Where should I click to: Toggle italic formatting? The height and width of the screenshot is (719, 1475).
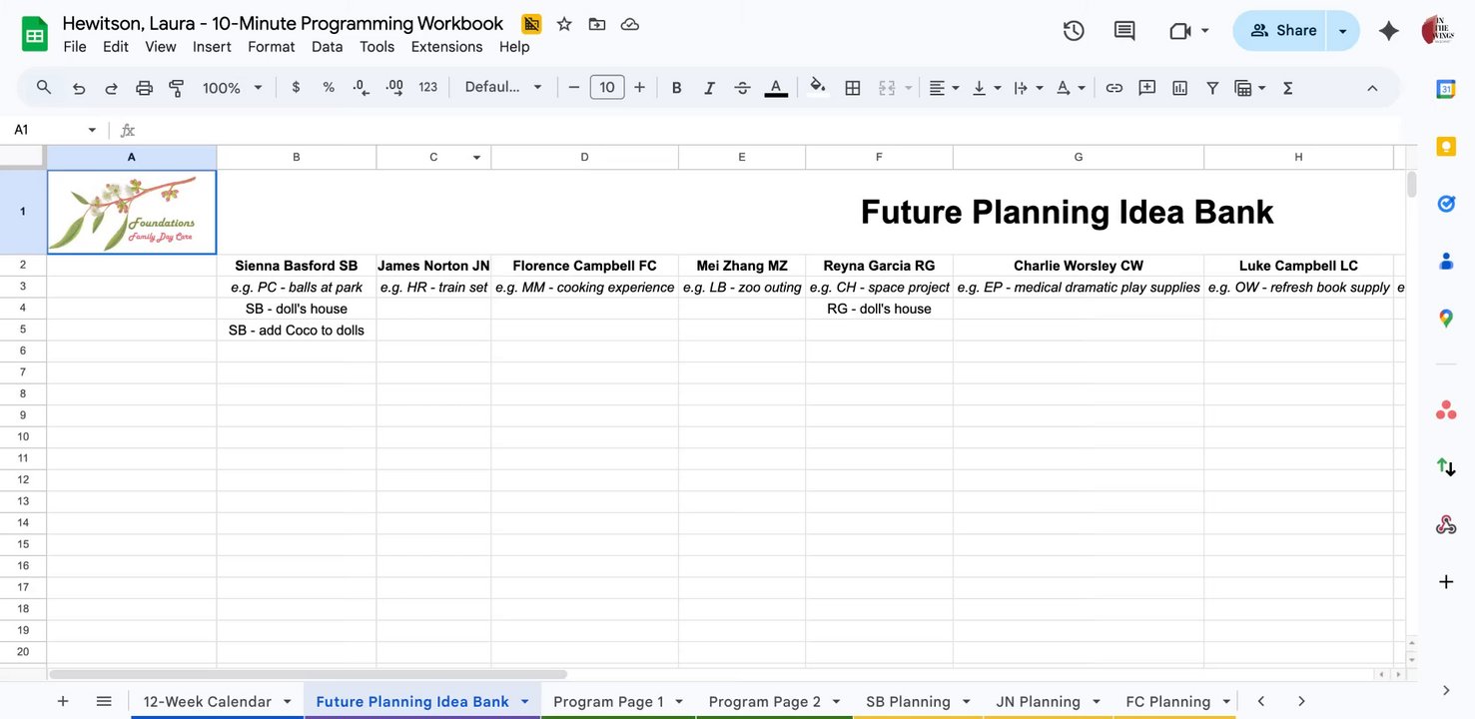[x=709, y=88]
